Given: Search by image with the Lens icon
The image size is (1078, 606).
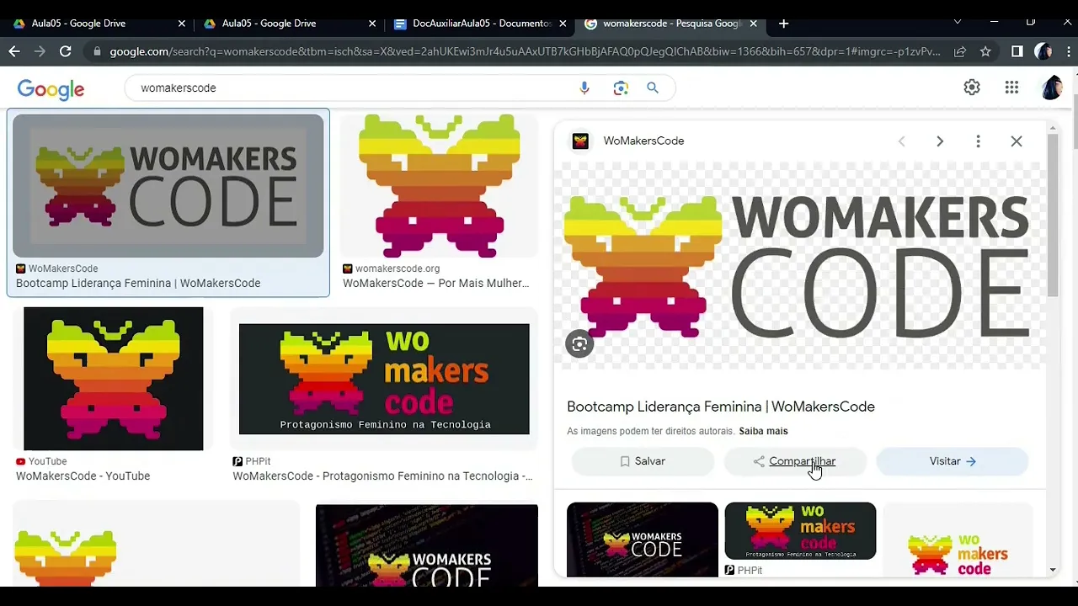Looking at the screenshot, I should coord(621,88).
